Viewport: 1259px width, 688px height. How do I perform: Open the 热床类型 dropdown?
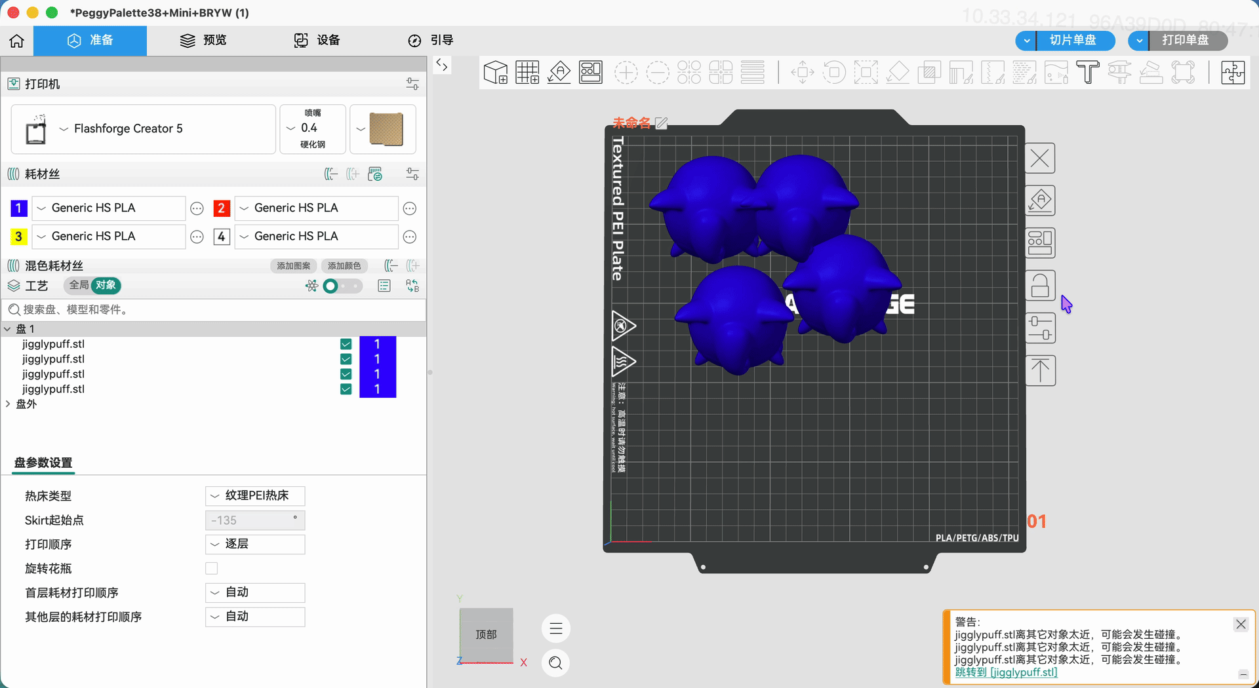(x=255, y=496)
